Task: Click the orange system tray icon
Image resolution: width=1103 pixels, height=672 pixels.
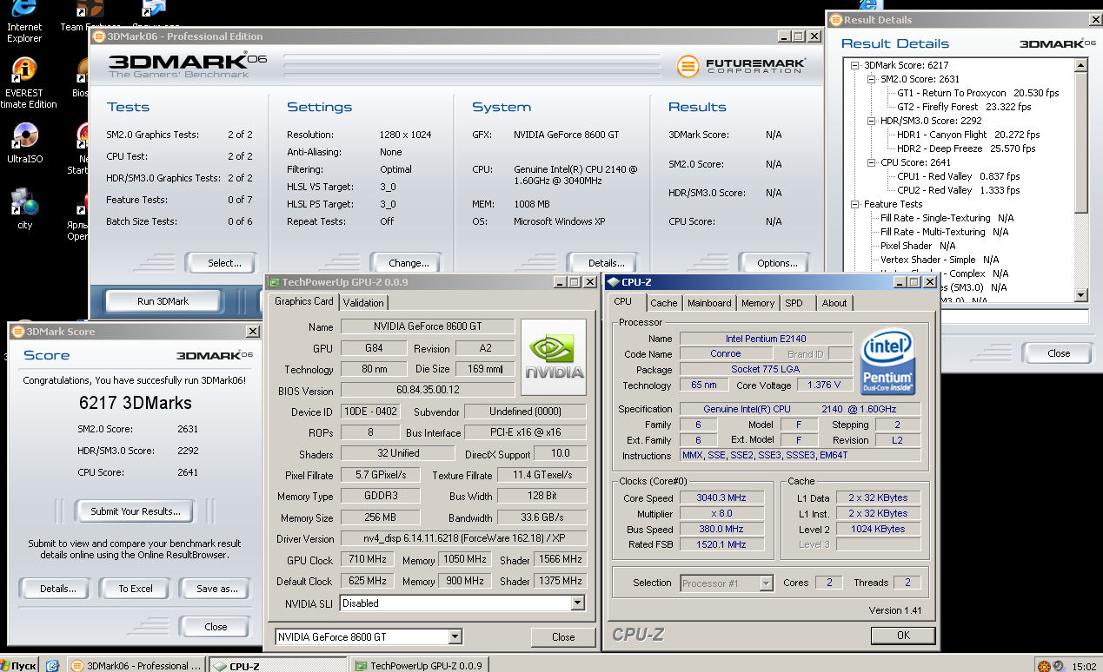Action: pos(1044,666)
